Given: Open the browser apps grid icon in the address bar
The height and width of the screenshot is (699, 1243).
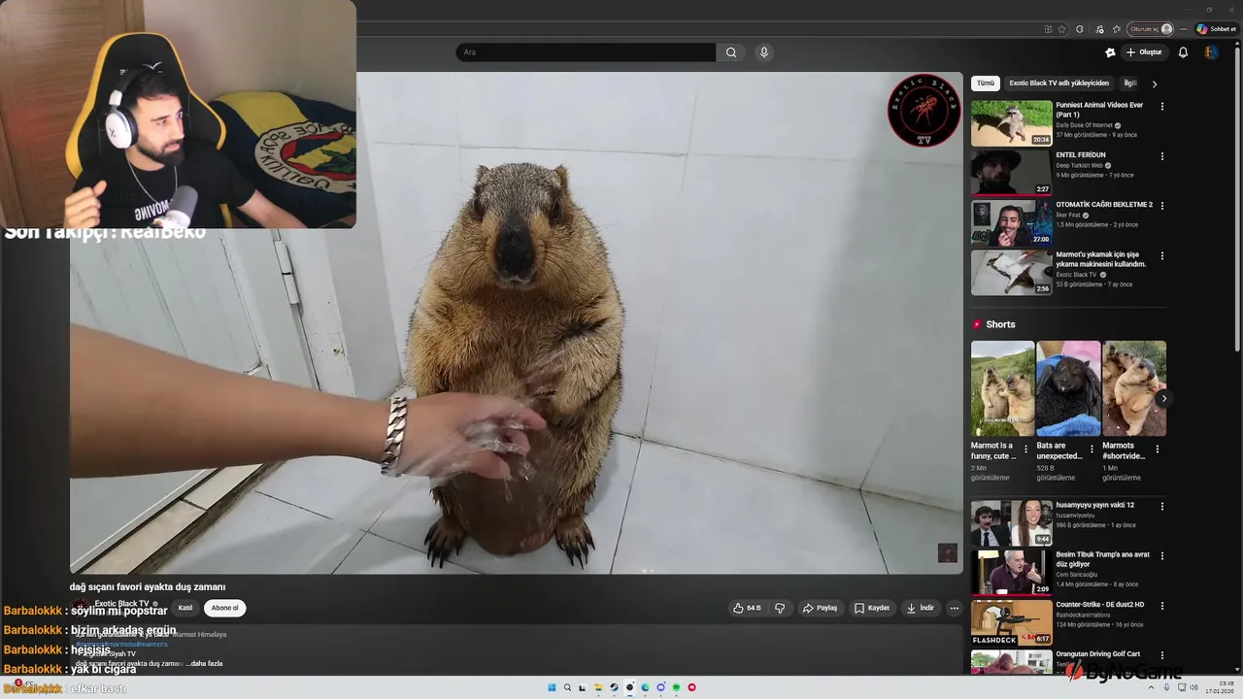Looking at the screenshot, I should pyautogui.click(x=1048, y=29).
